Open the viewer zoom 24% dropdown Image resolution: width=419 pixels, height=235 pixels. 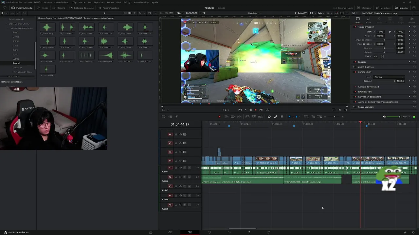coord(180,13)
